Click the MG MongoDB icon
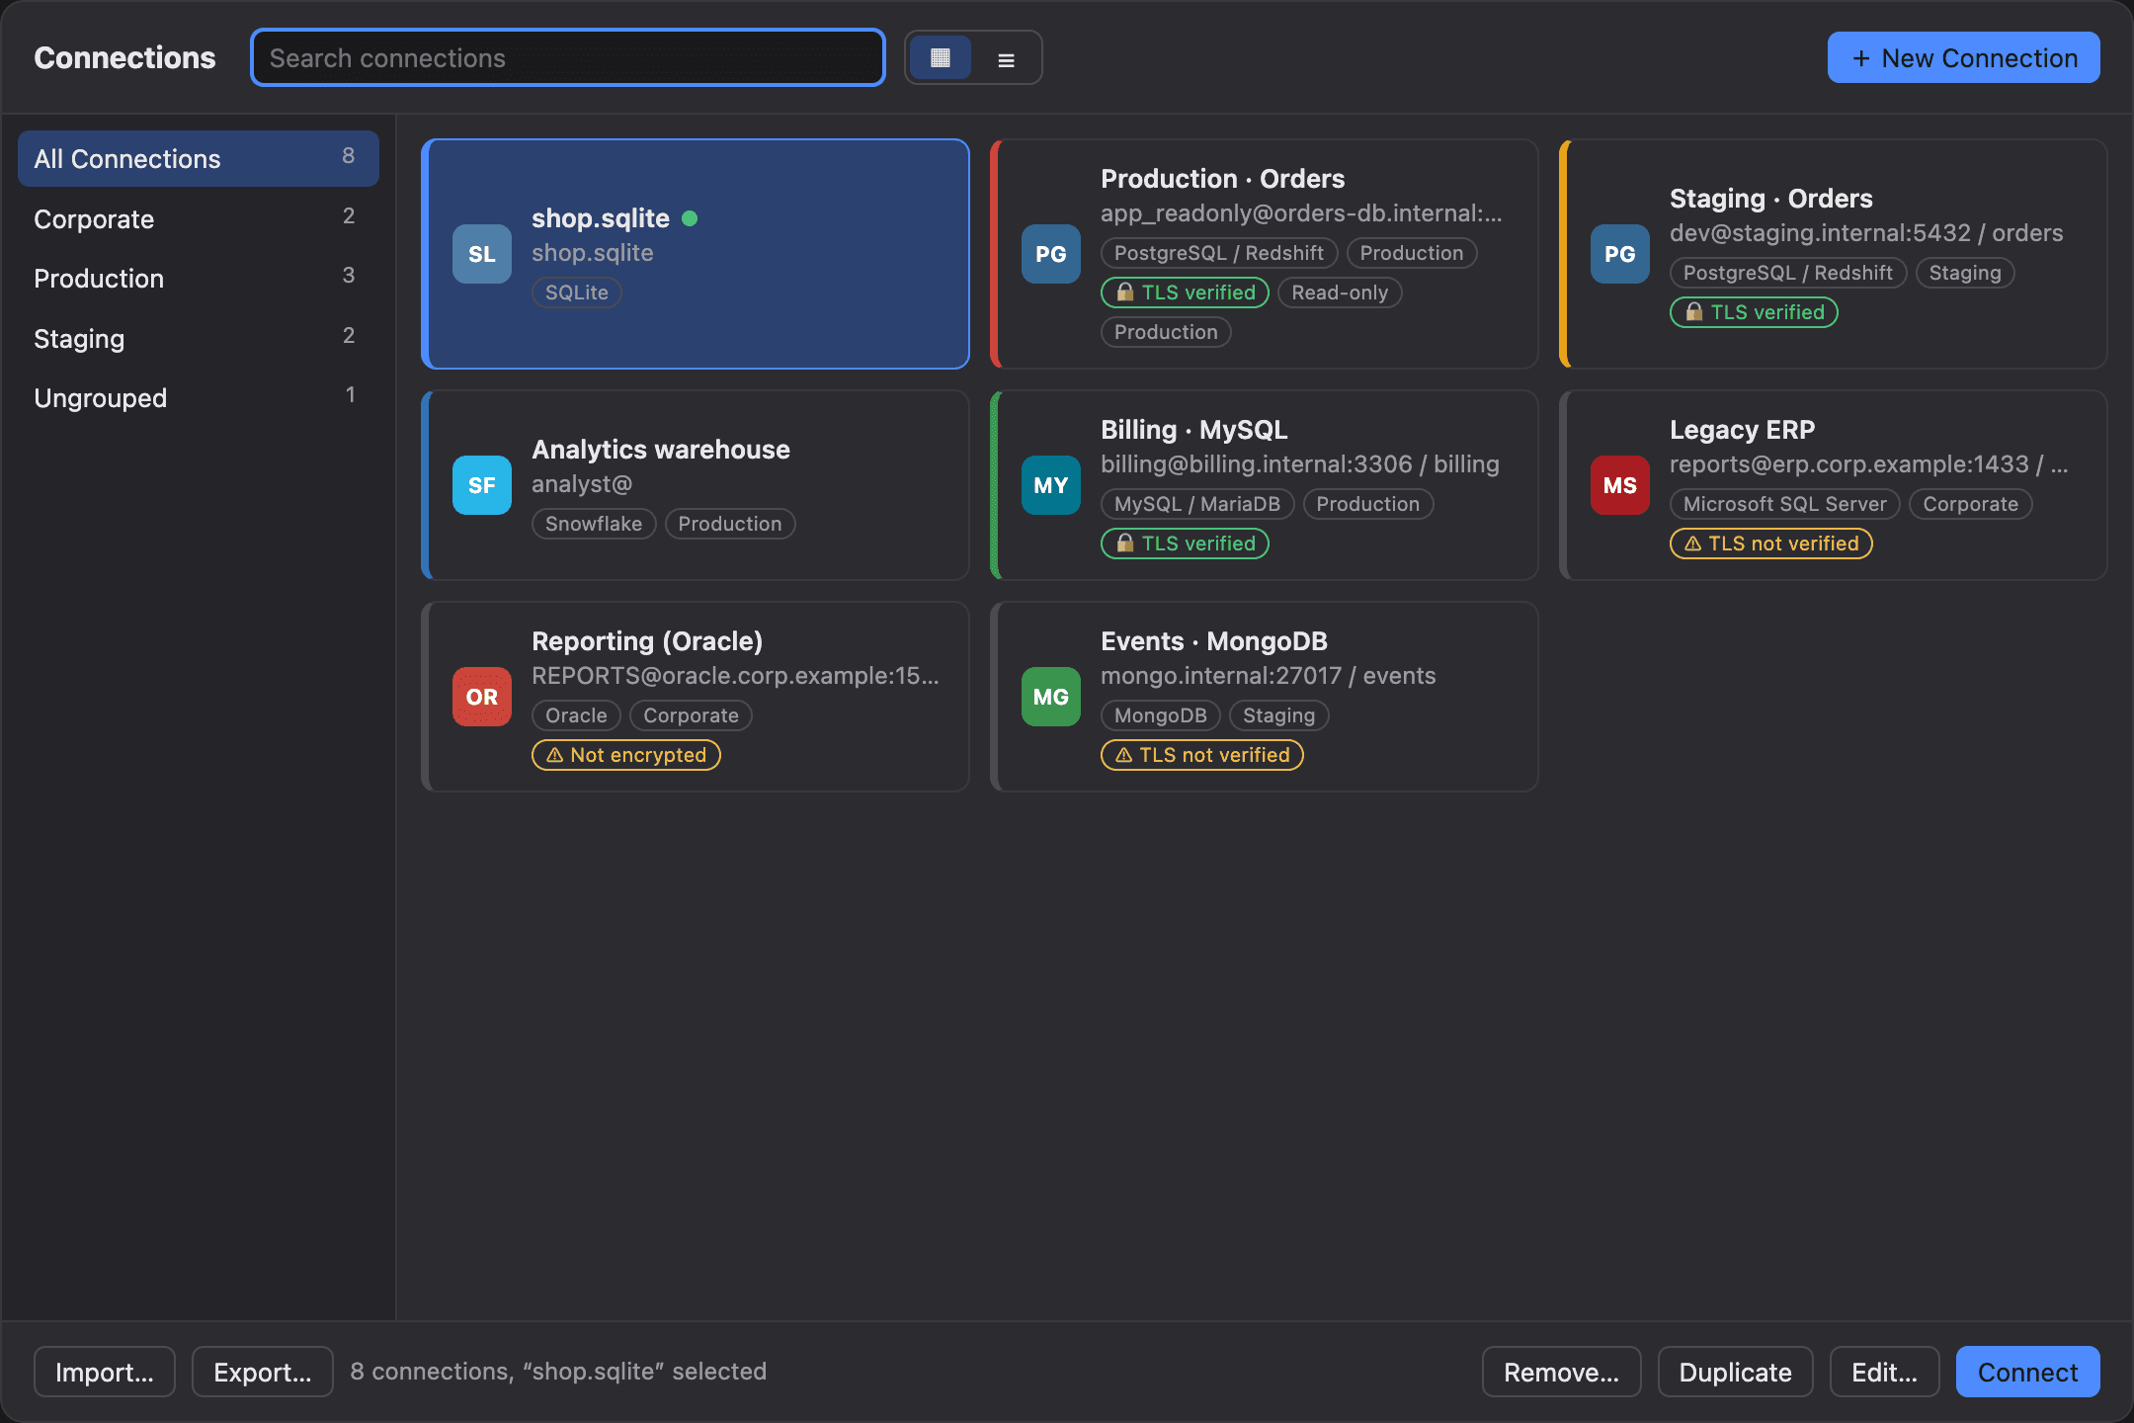The image size is (2134, 1423). click(1050, 697)
